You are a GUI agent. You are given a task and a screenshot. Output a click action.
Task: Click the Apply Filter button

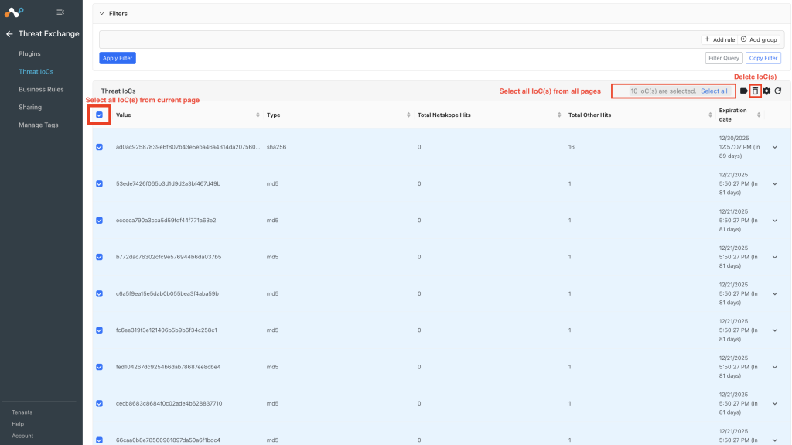point(118,58)
